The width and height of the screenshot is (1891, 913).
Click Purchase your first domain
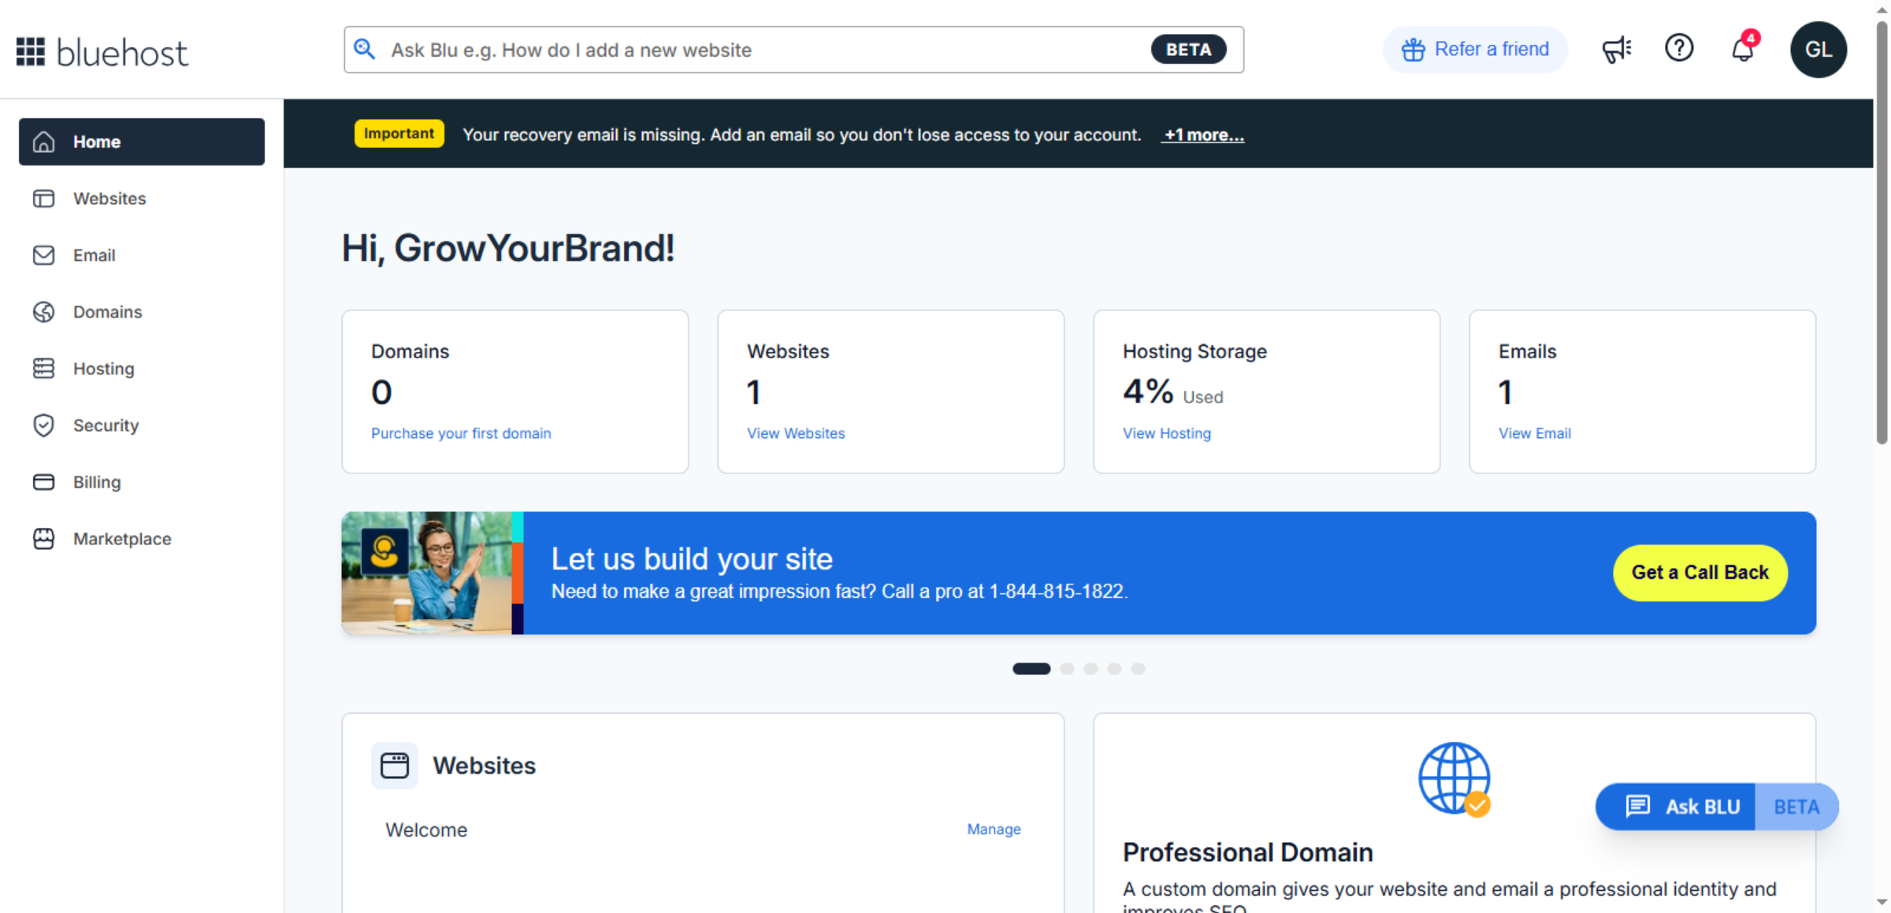(461, 432)
